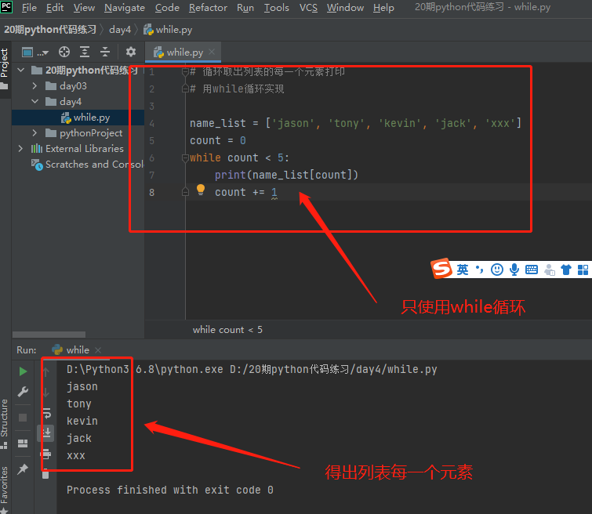Close the 'while' run tab
This screenshot has height=514, width=592.
[x=98, y=350]
